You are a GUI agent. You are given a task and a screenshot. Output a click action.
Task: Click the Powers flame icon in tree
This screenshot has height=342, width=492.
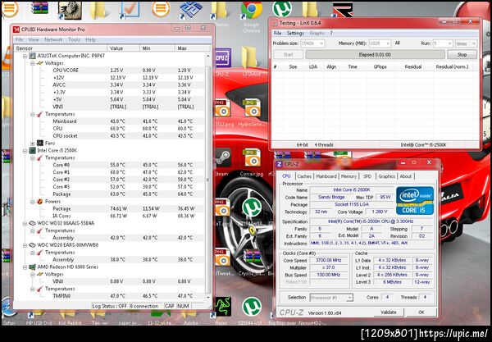point(40,202)
